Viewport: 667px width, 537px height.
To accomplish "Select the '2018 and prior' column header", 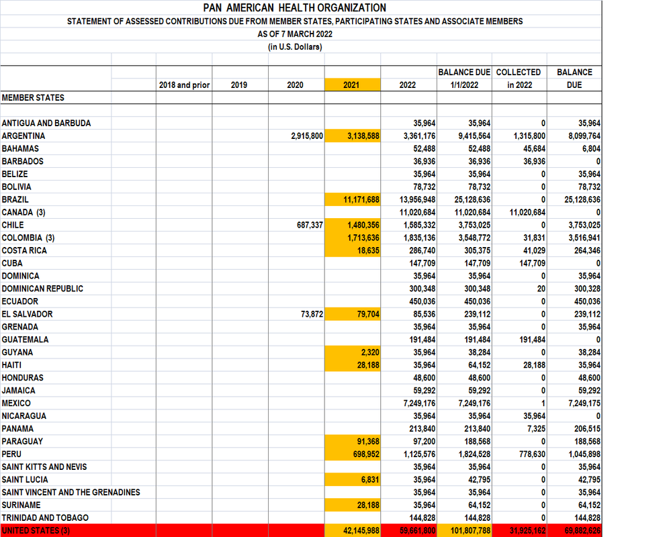I will point(184,85).
